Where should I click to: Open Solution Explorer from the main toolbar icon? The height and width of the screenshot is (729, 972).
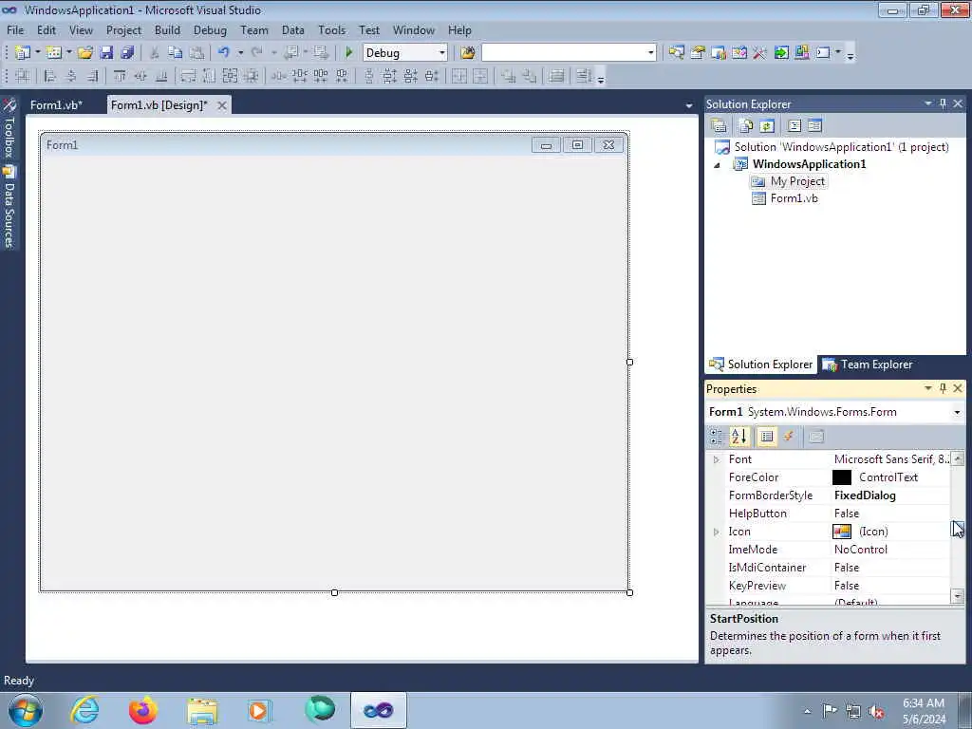pyautogui.click(x=676, y=53)
